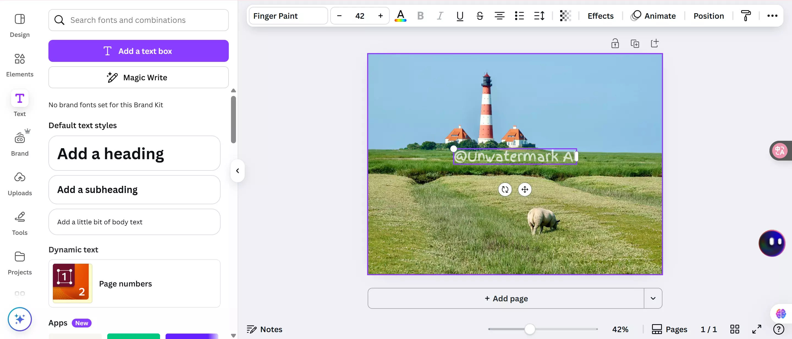Change text alignment

coord(499,16)
